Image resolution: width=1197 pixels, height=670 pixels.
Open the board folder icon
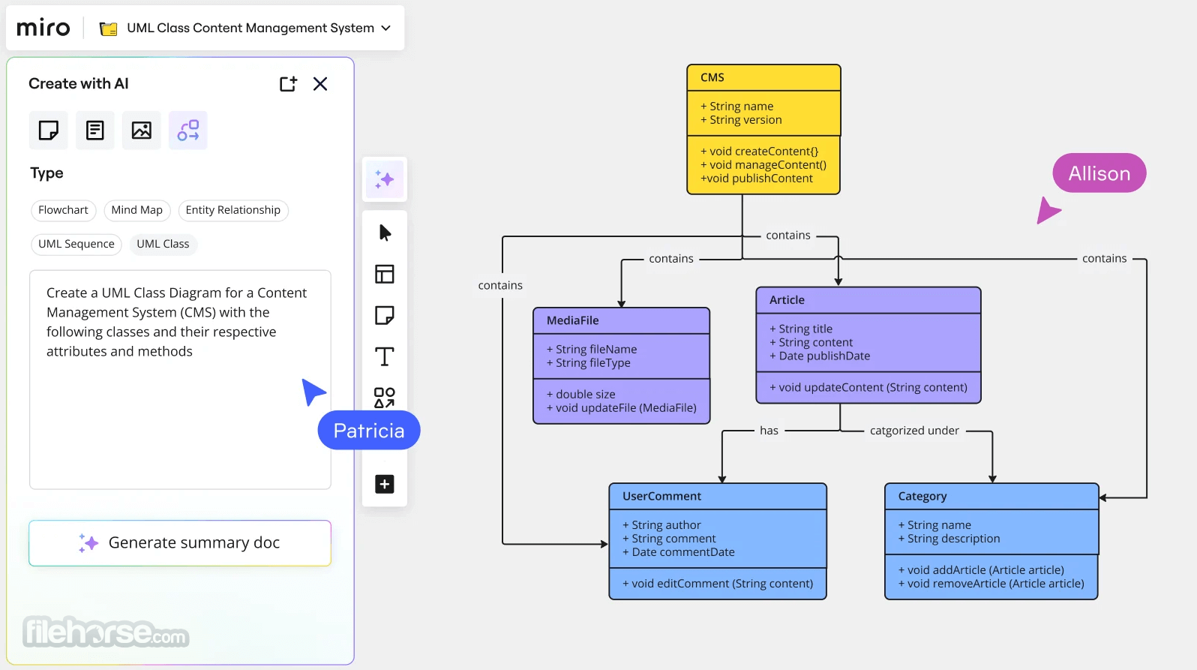coord(109,29)
